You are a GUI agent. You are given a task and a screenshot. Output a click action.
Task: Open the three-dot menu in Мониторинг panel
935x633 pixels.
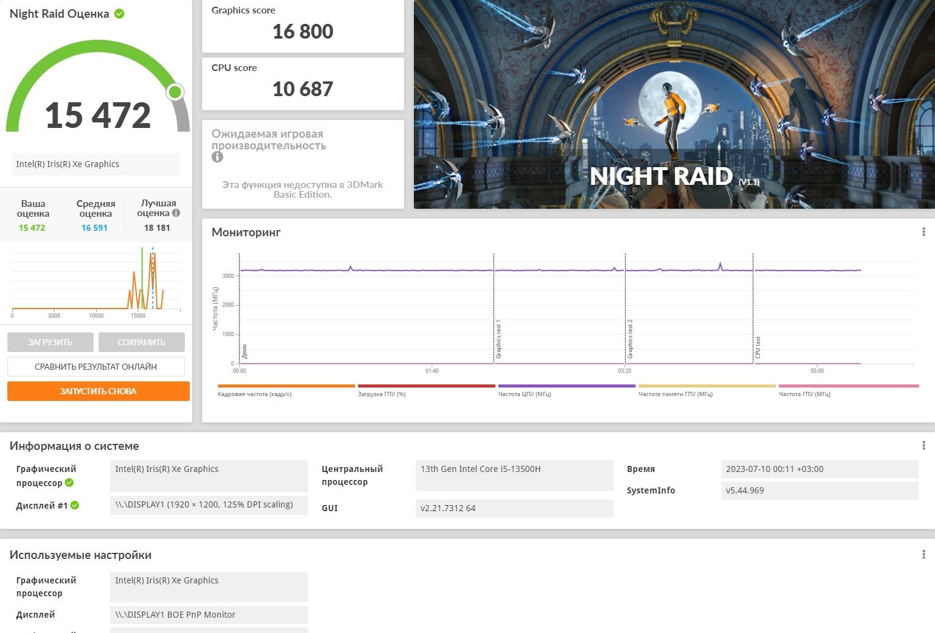click(923, 232)
